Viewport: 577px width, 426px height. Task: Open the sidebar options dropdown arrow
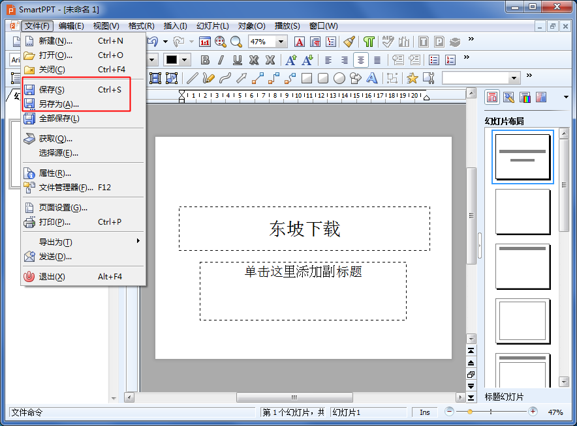tap(566, 97)
